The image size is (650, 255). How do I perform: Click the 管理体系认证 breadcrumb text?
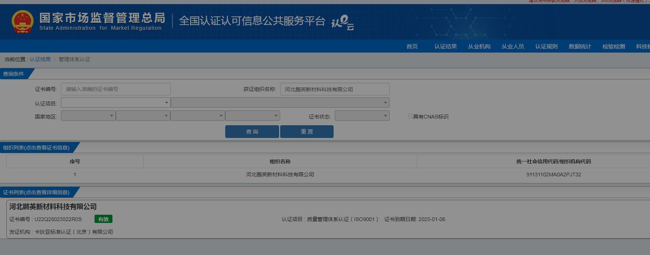[x=74, y=59]
